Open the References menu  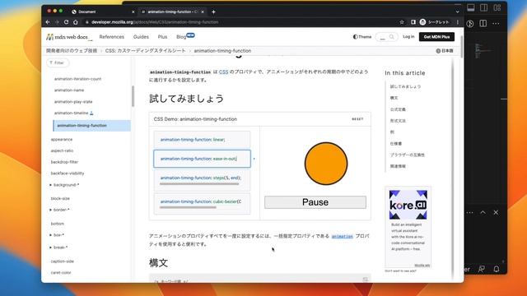(112, 37)
